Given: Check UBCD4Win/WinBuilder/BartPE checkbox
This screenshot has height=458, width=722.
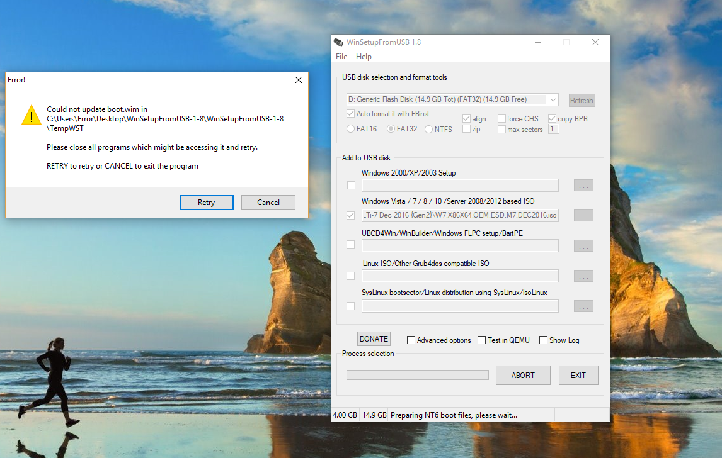Looking at the screenshot, I should coord(351,245).
